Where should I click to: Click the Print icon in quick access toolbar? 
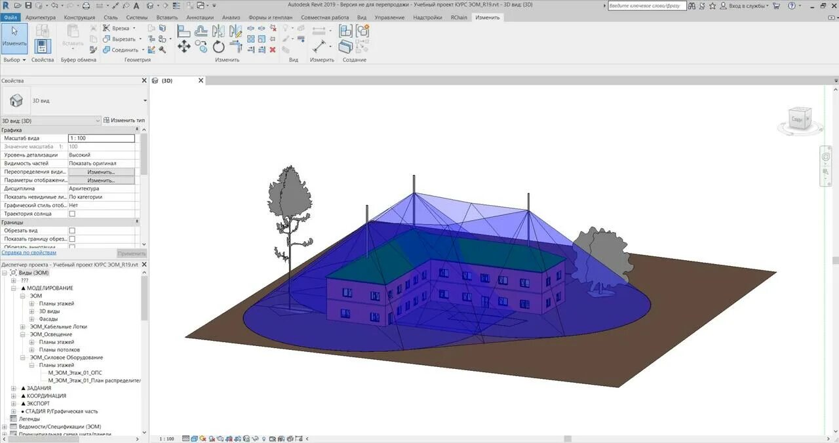[86, 5]
